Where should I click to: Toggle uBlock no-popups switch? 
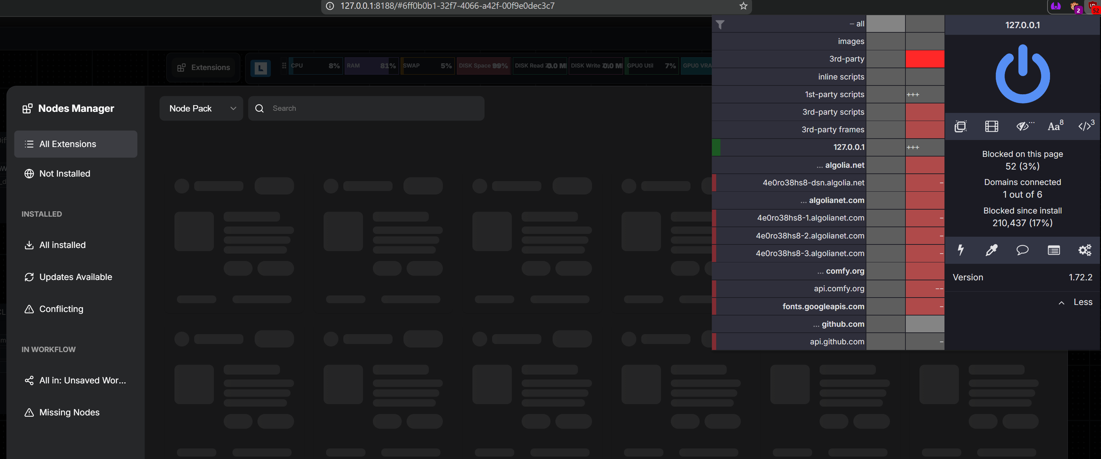(x=960, y=126)
